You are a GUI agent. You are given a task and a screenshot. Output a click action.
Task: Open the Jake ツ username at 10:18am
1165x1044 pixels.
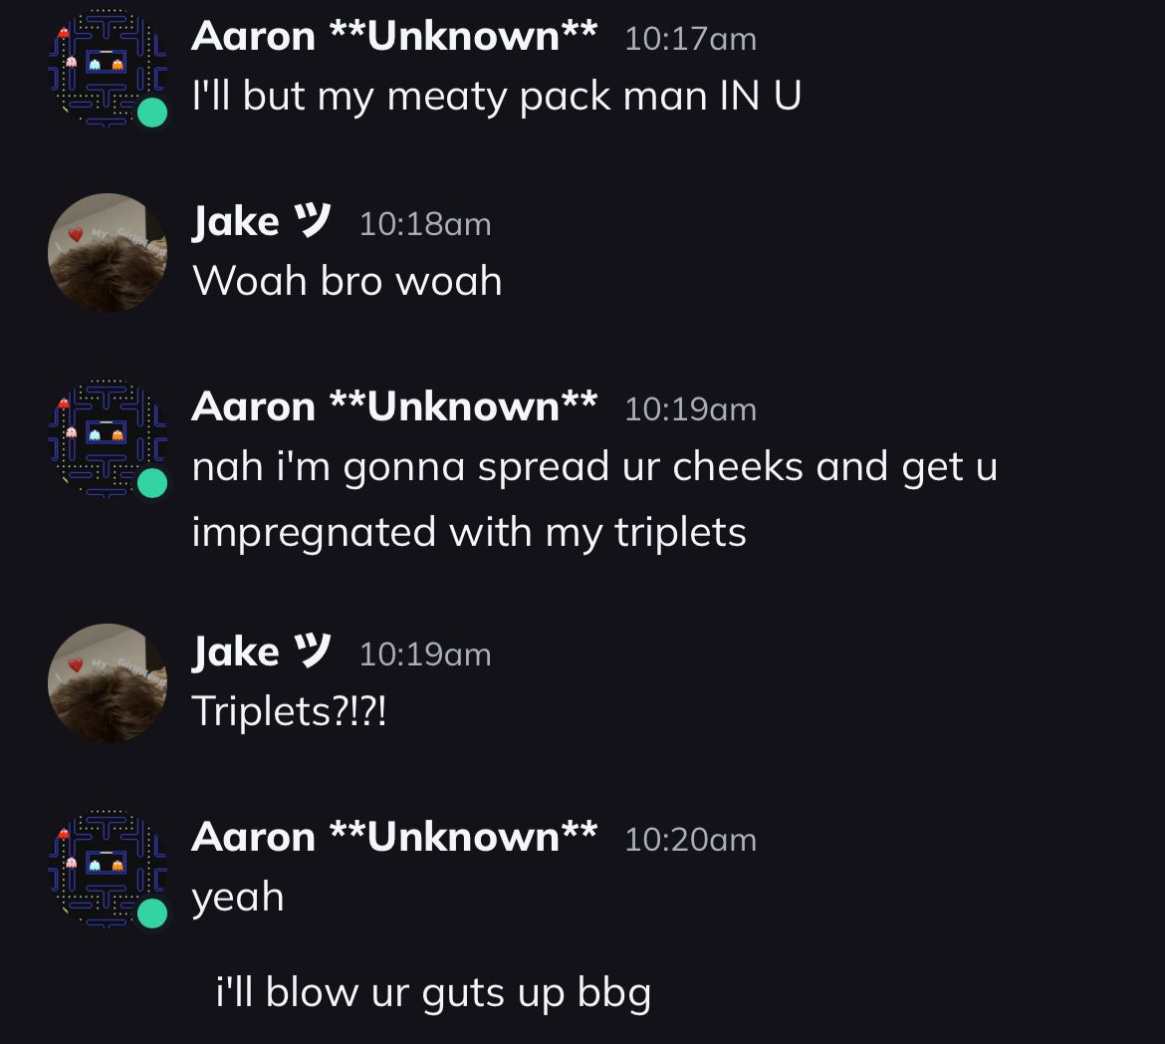(262, 221)
